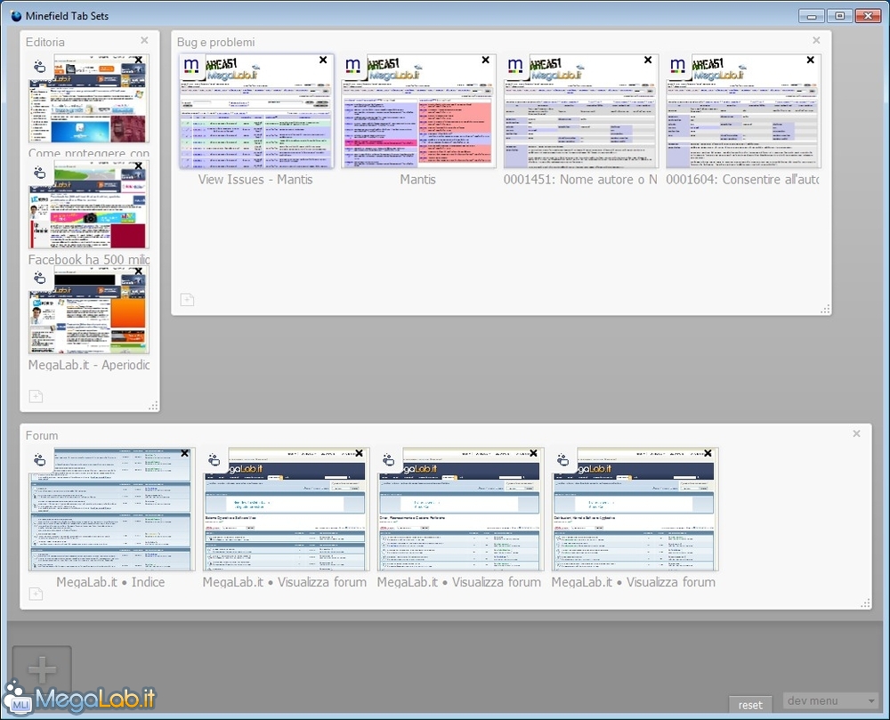
Task: Click favicon on the plain 'Mantis' tab
Action: click(x=353, y=66)
